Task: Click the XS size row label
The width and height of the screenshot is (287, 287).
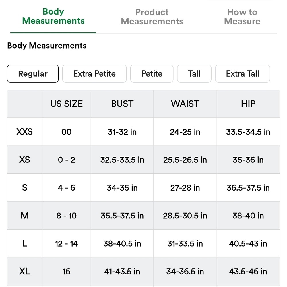Action: [x=24, y=160]
